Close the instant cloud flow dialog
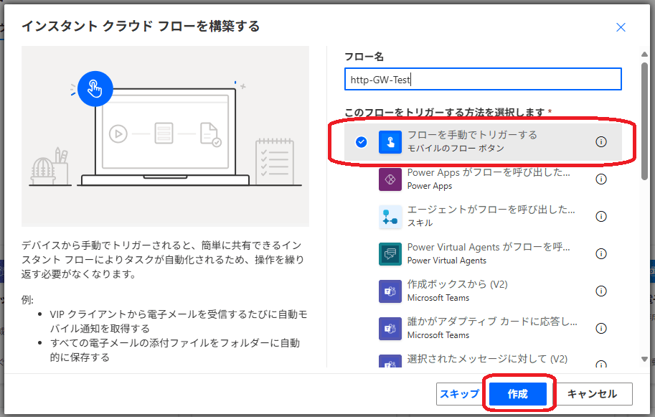655x417 pixels. [x=621, y=27]
